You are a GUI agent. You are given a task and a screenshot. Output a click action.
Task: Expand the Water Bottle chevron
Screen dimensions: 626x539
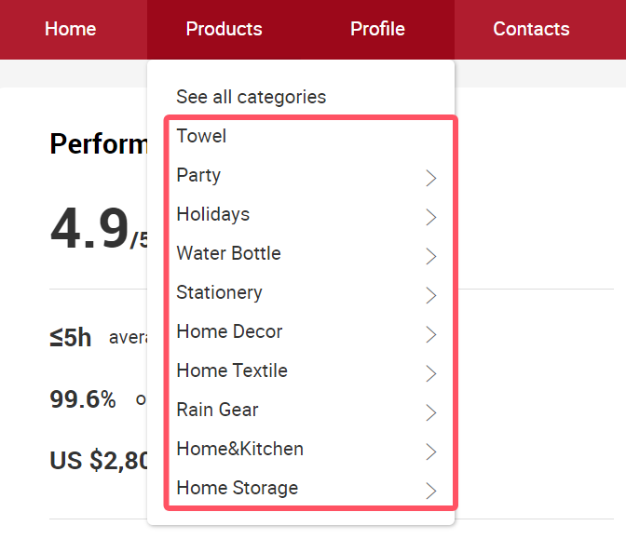[x=430, y=256]
